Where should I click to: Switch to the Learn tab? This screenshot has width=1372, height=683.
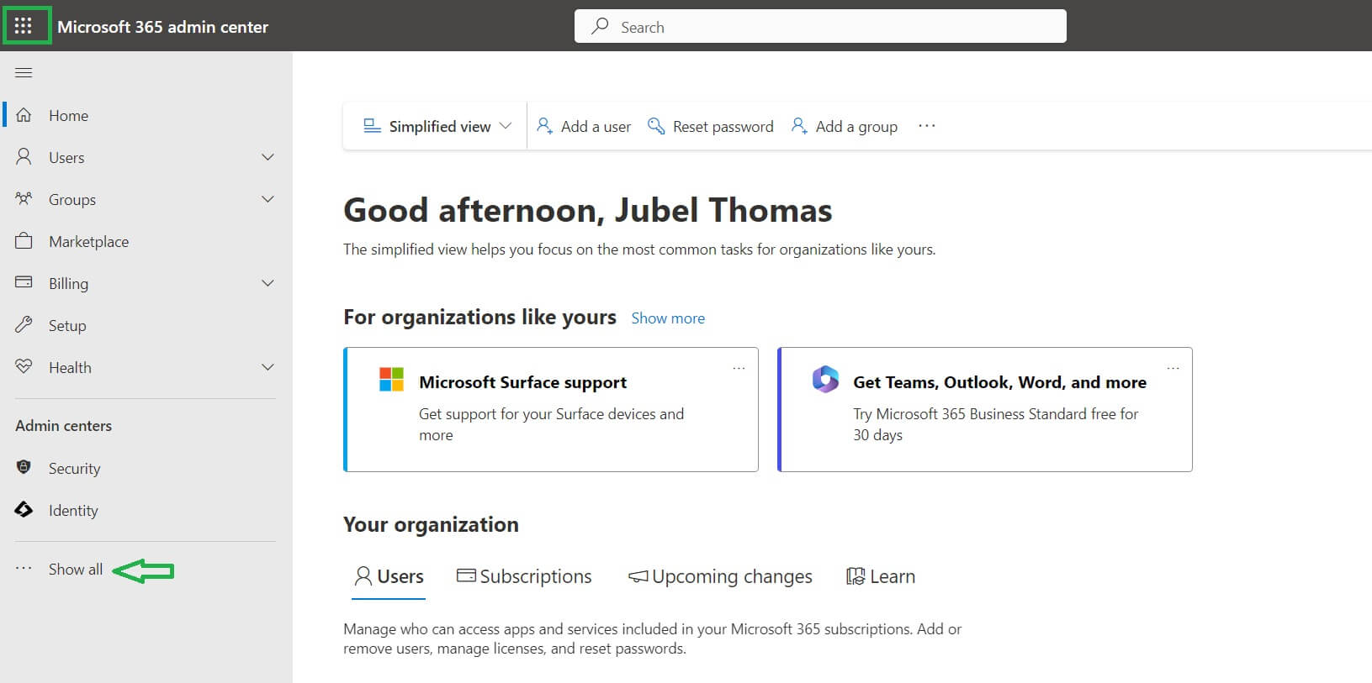(x=880, y=576)
